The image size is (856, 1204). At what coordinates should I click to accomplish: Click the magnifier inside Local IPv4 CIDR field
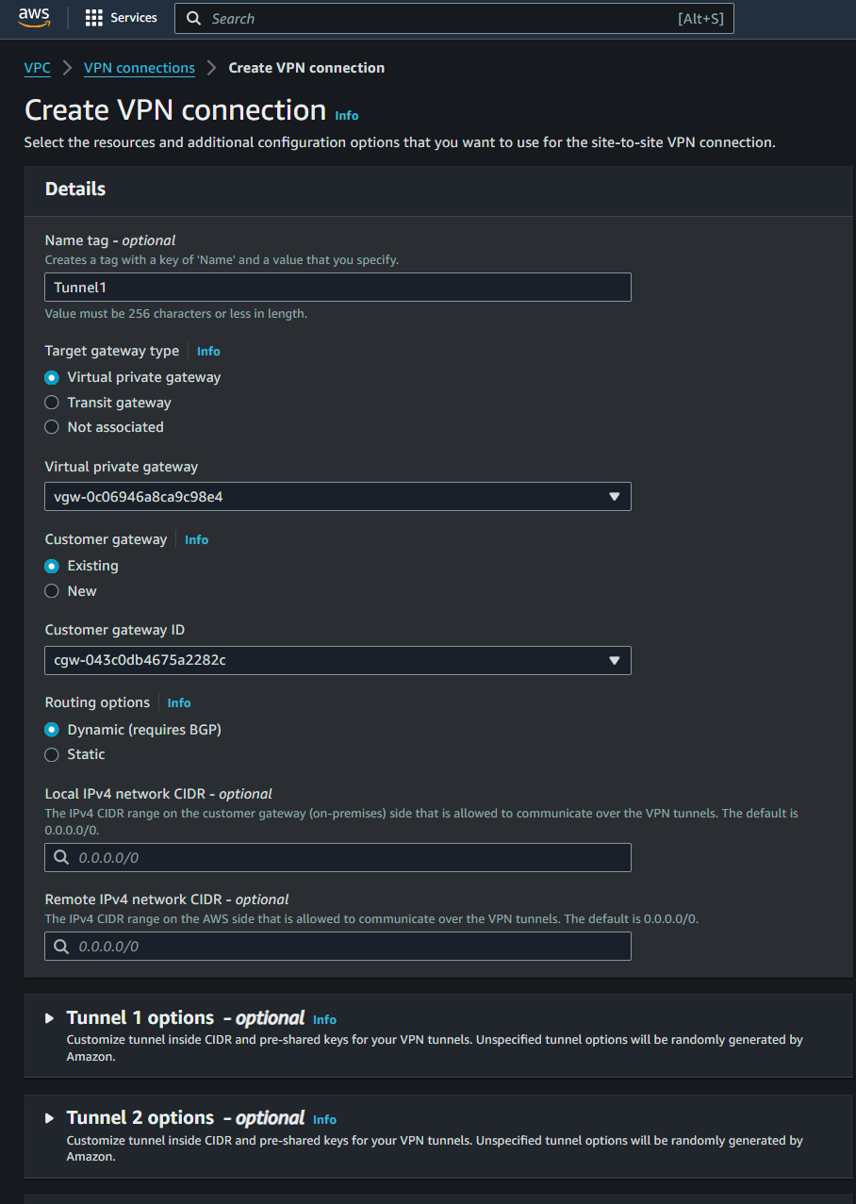[62, 856]
